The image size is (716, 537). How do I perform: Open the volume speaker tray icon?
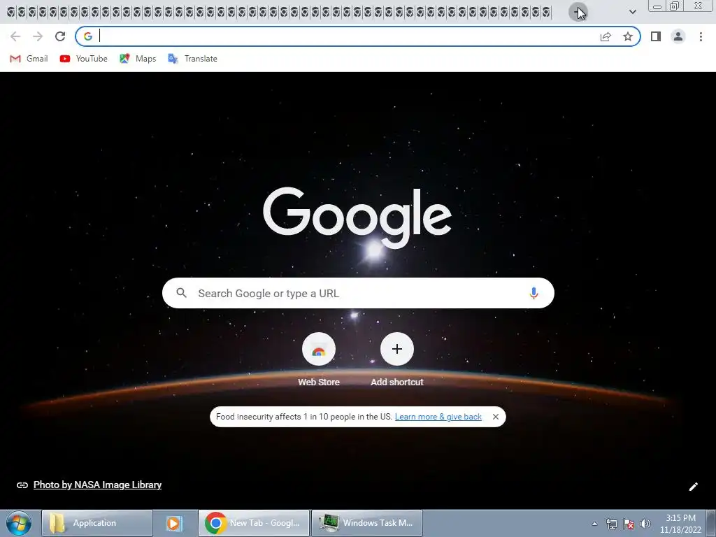(645, 524)
